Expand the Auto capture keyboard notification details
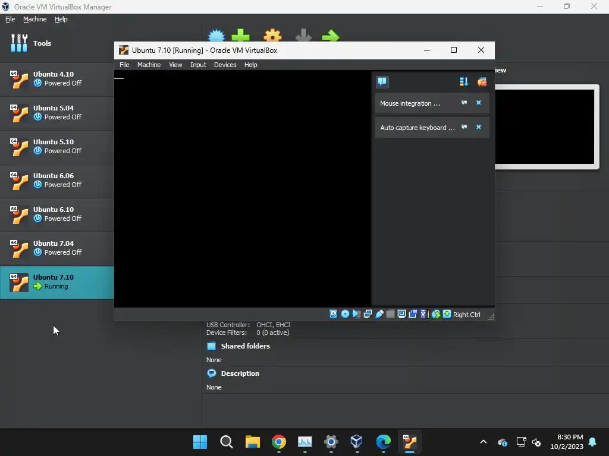 click(464, 127)
